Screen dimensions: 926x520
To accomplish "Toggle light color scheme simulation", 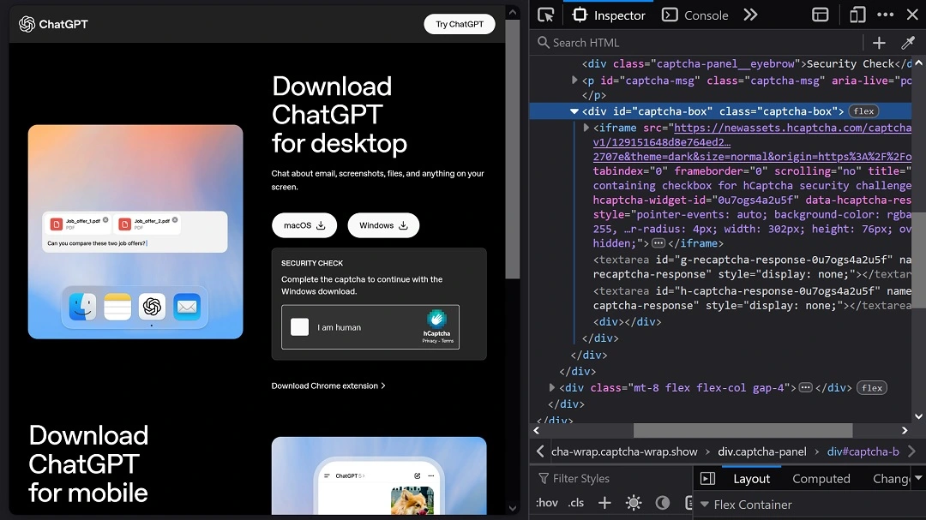I will pos(634,503).
